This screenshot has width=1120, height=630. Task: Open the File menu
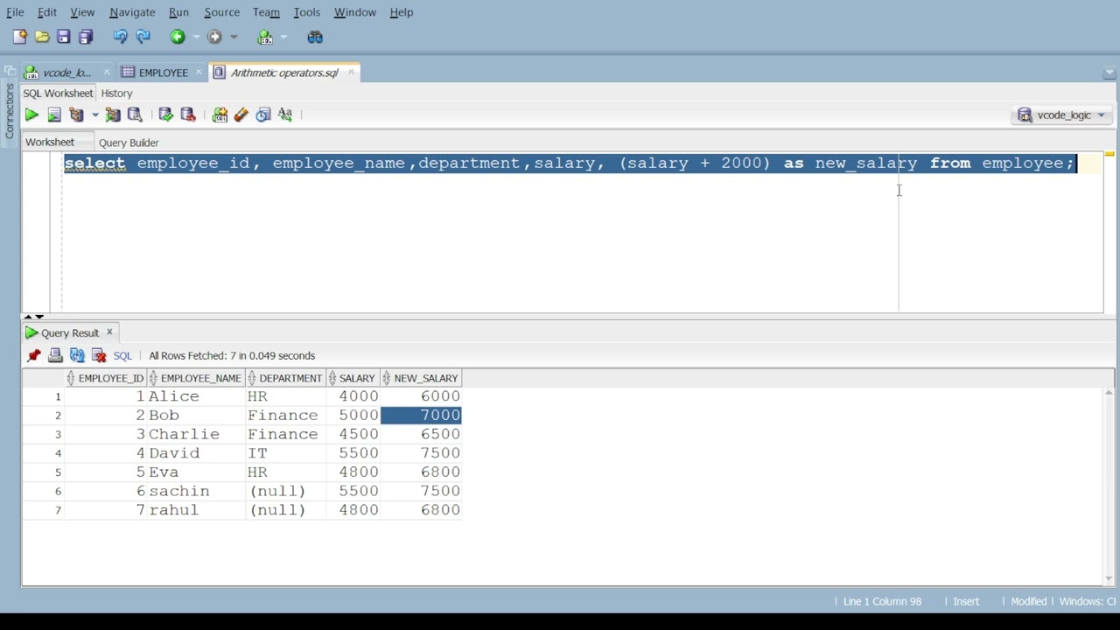15,12
